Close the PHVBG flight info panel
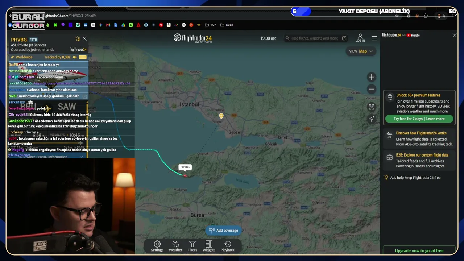This screenshot has height=261, width=464. pos(84,39)
